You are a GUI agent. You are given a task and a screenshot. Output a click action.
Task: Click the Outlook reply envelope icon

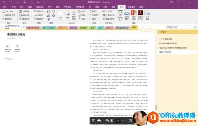tap(67, 13)
